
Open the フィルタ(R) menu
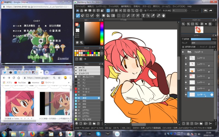114,6
